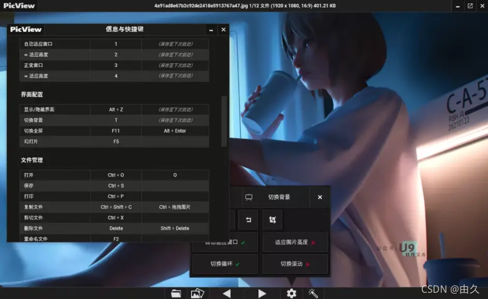
Task: Open the file folder icon in bottom toolbar
Action: [x=176, y=293]
